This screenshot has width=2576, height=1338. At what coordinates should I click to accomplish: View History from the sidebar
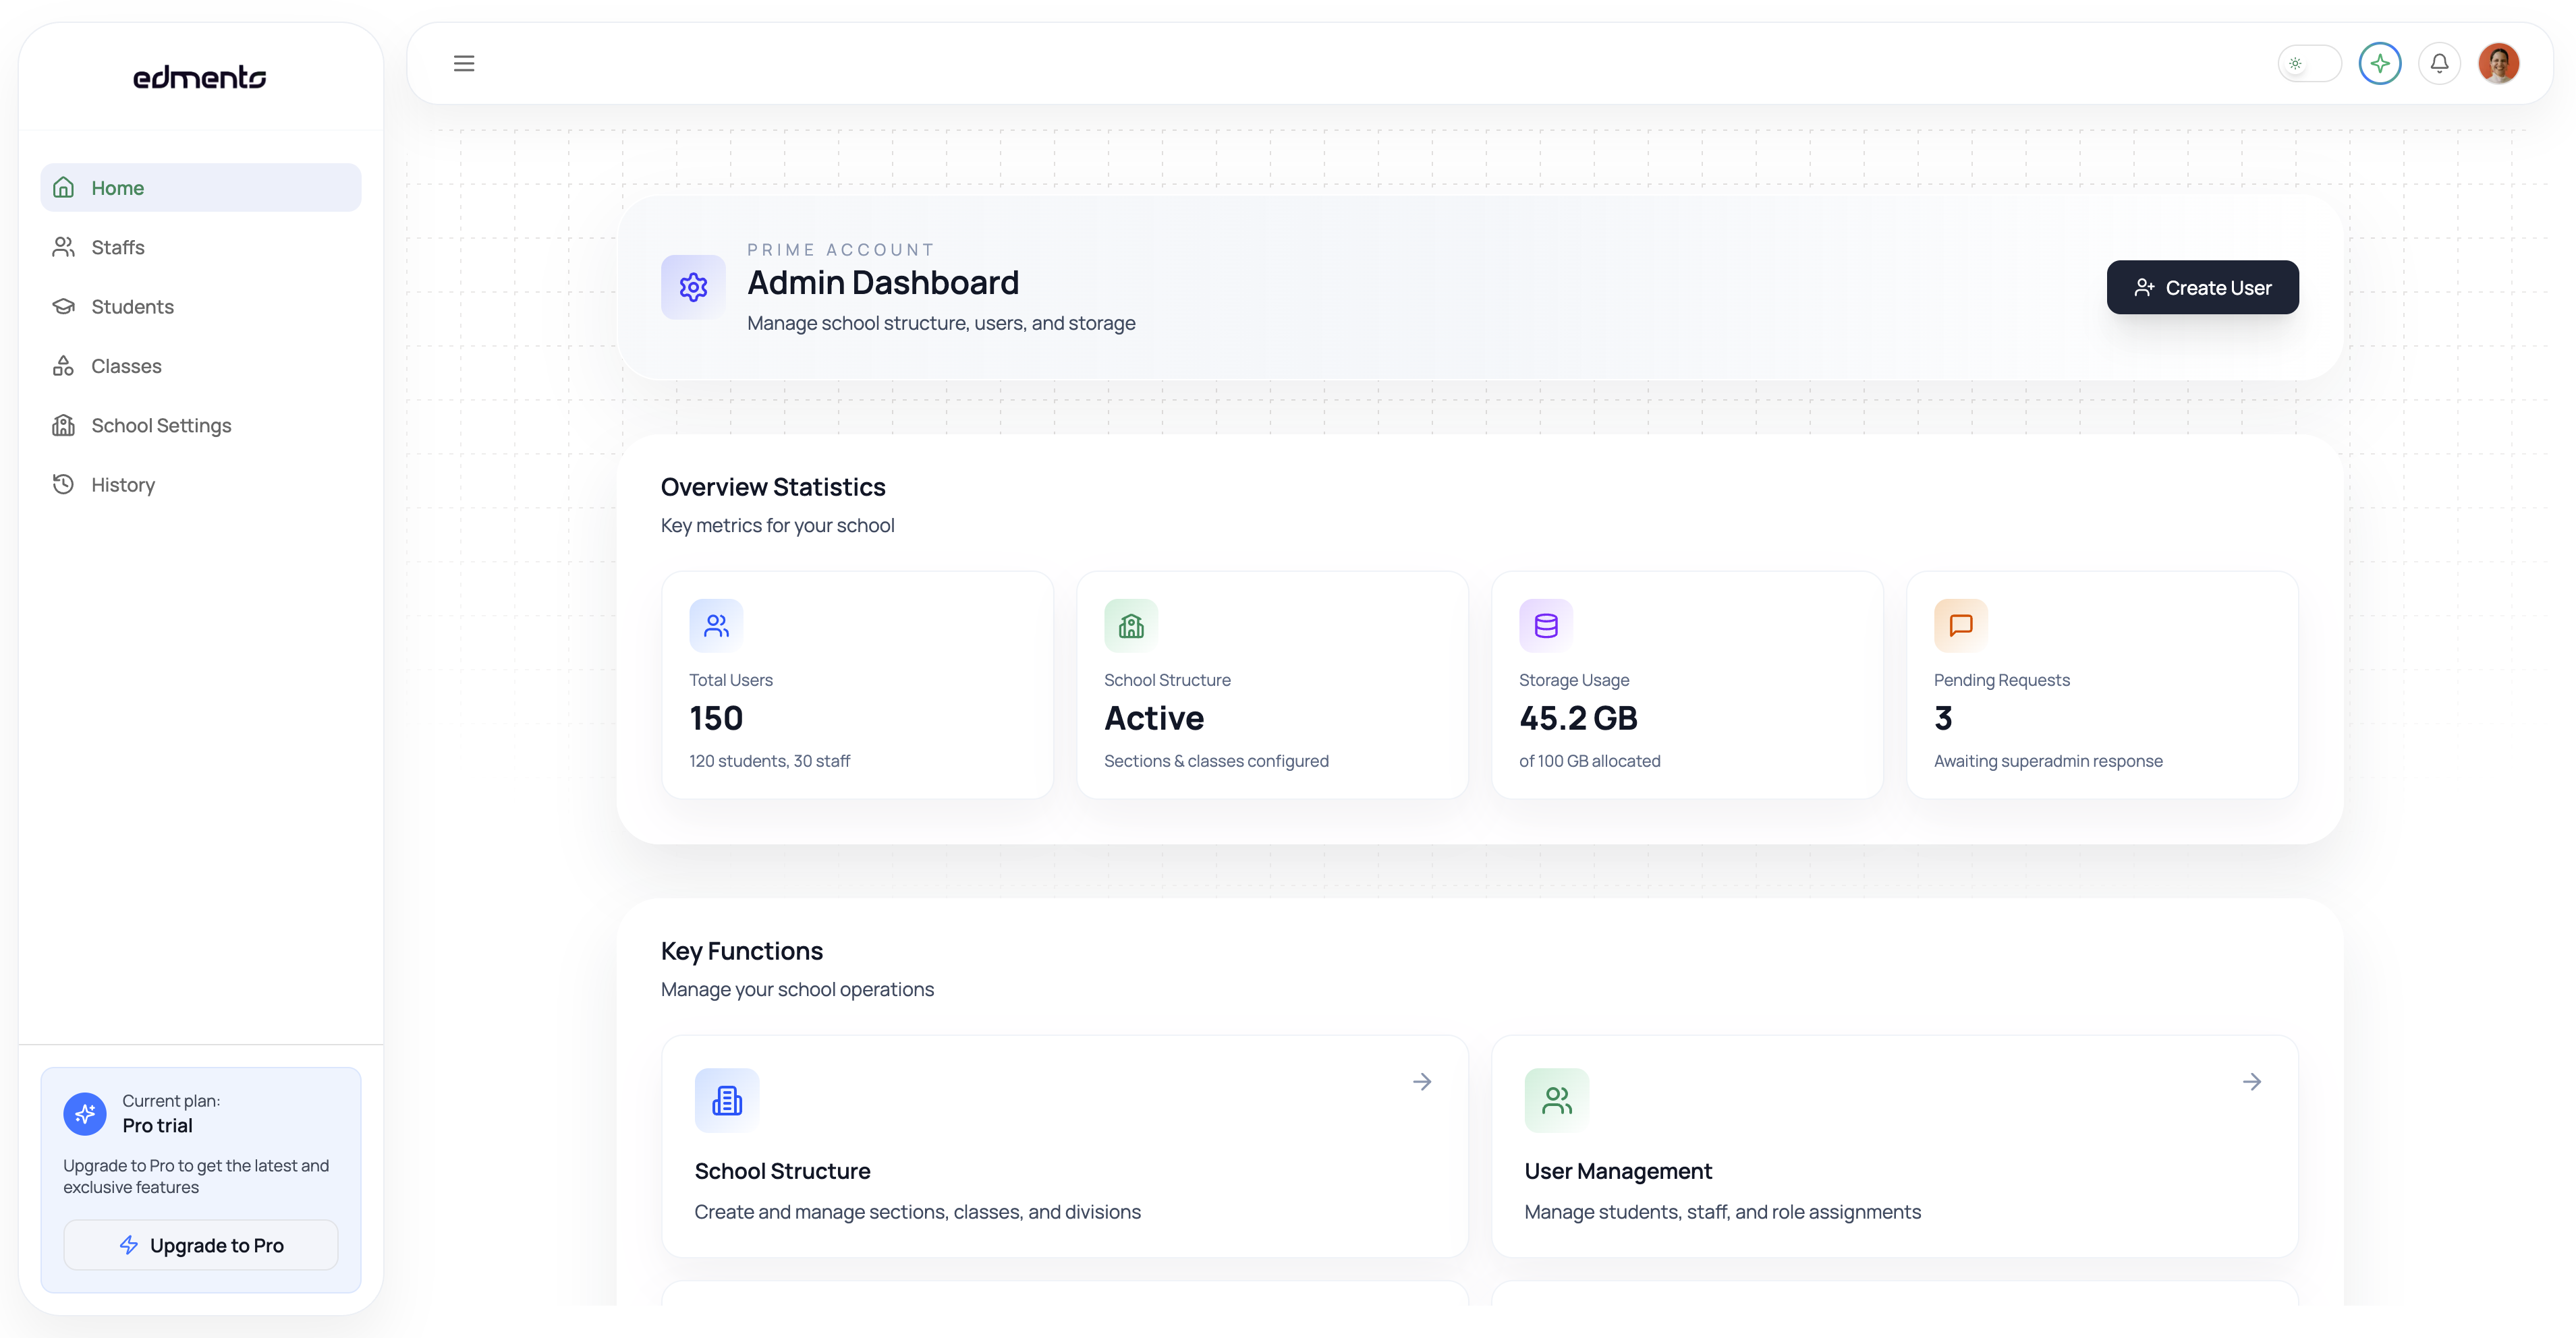[122, 485]
